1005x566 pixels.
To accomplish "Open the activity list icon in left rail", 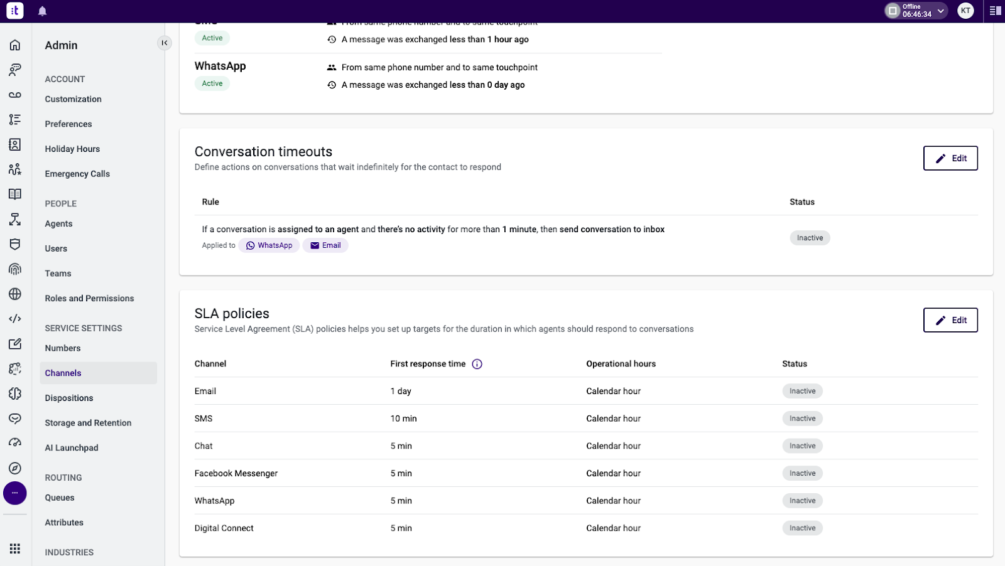I will [x=15, y=119].
